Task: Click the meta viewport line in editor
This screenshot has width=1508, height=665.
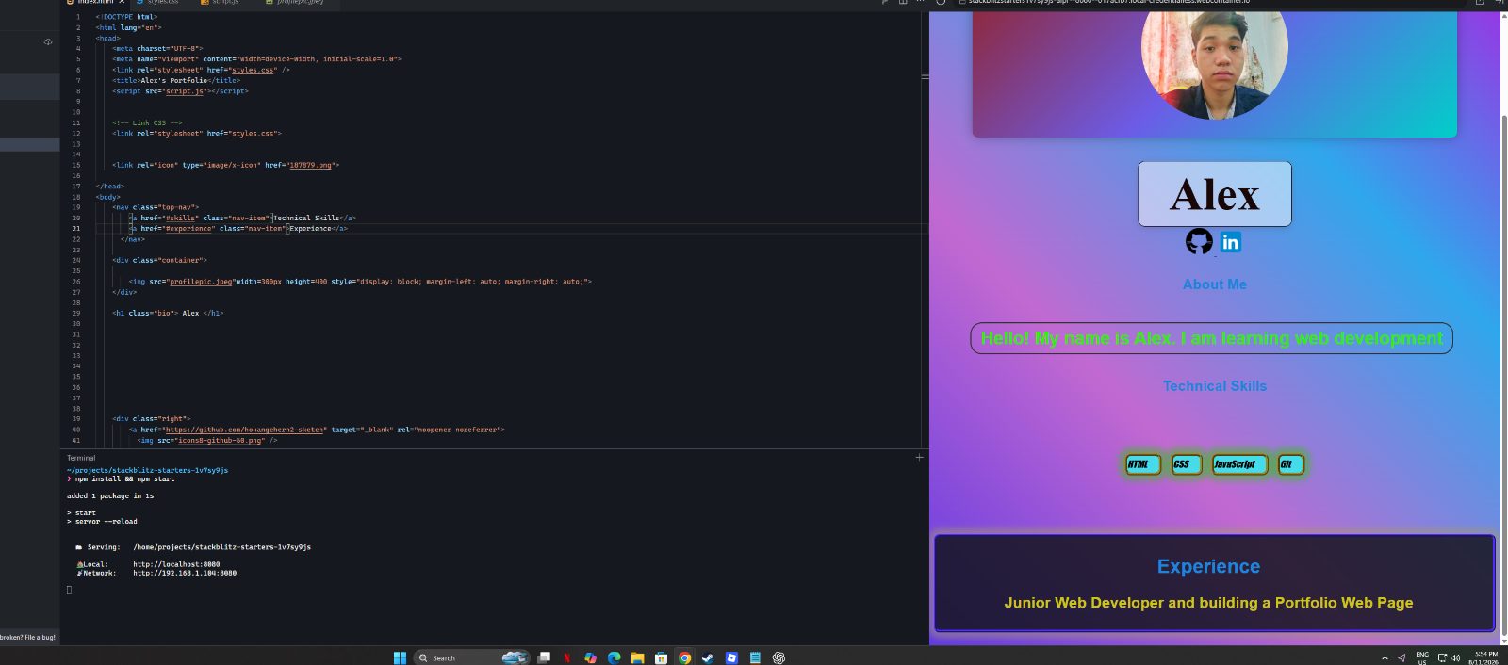Action: click(256, 59)
